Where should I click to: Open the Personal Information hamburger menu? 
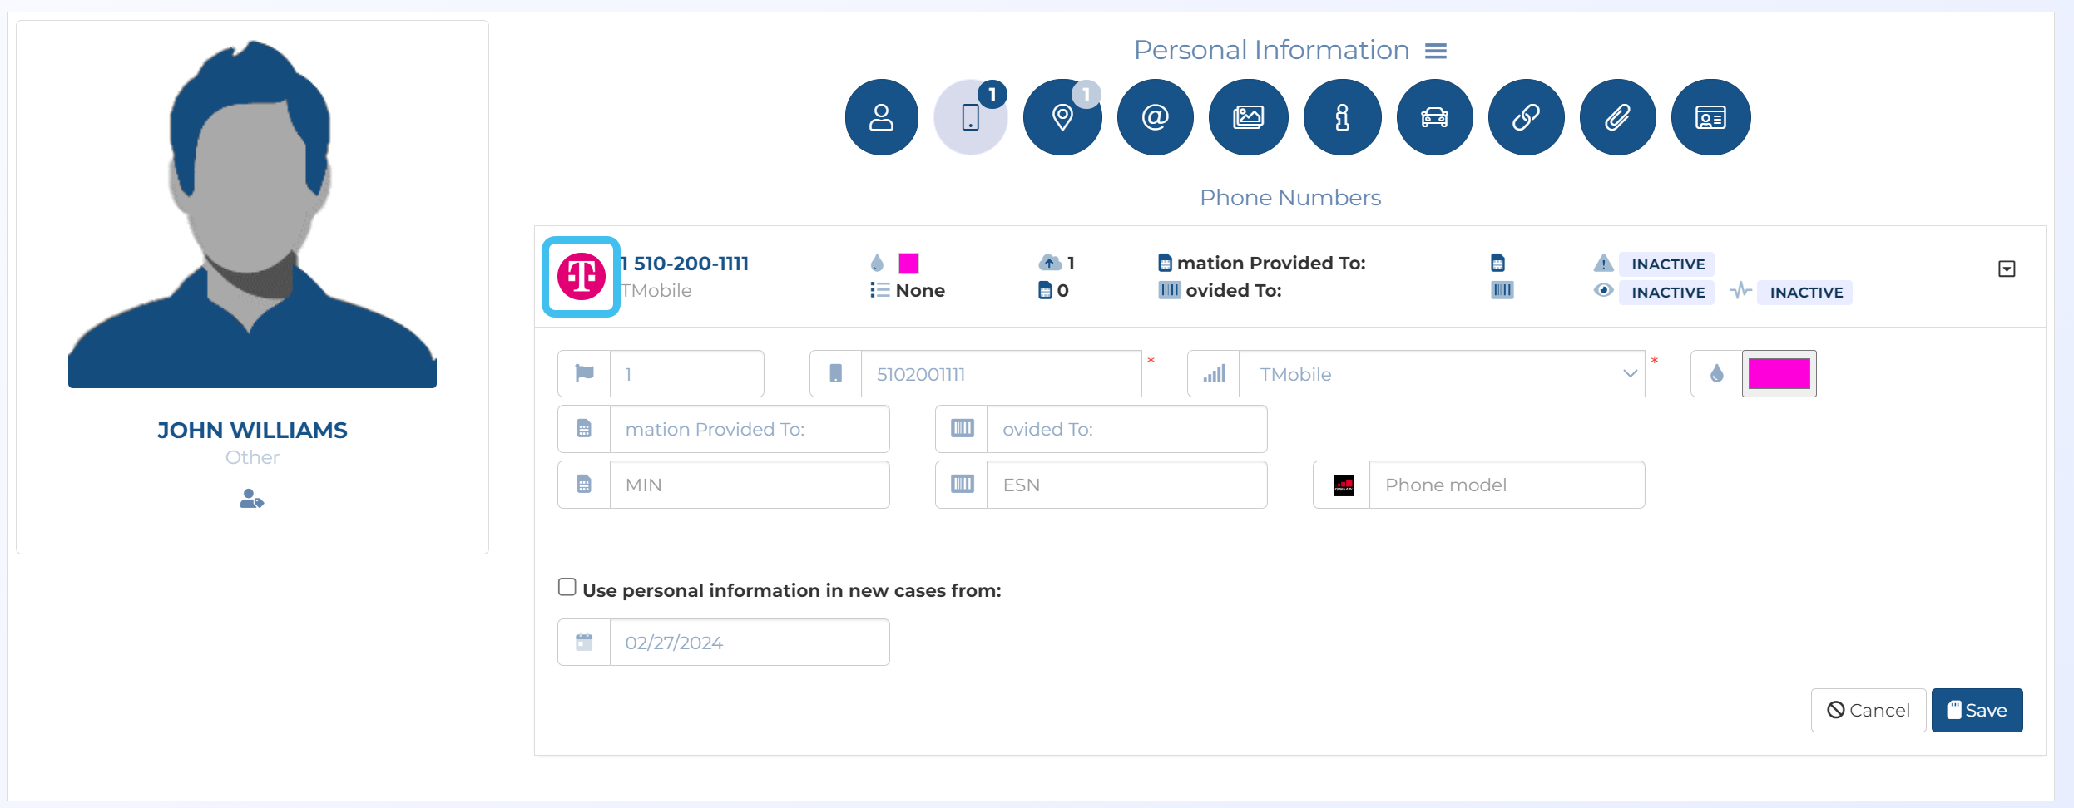[x=1436, y=51]
